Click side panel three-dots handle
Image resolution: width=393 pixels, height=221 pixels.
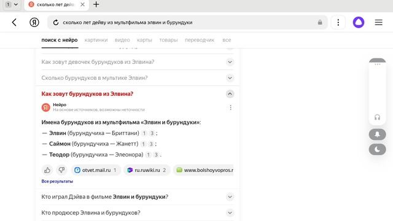(x=377, y=64)
